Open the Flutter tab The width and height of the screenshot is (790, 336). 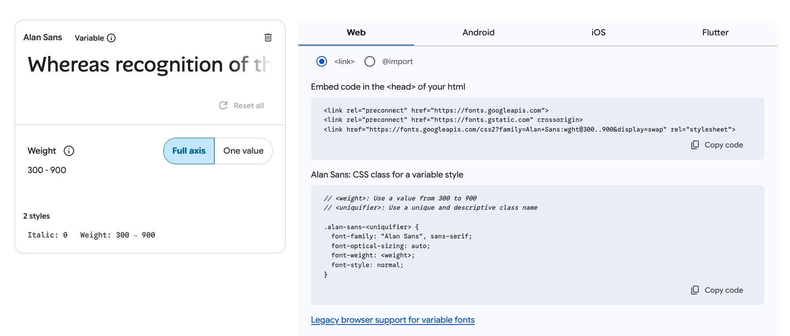pyautogui.click(x=715, y=33)
